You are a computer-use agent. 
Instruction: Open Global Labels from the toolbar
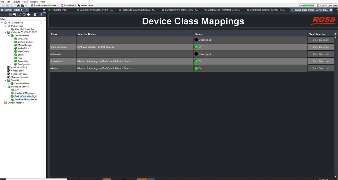click(86, 5)
